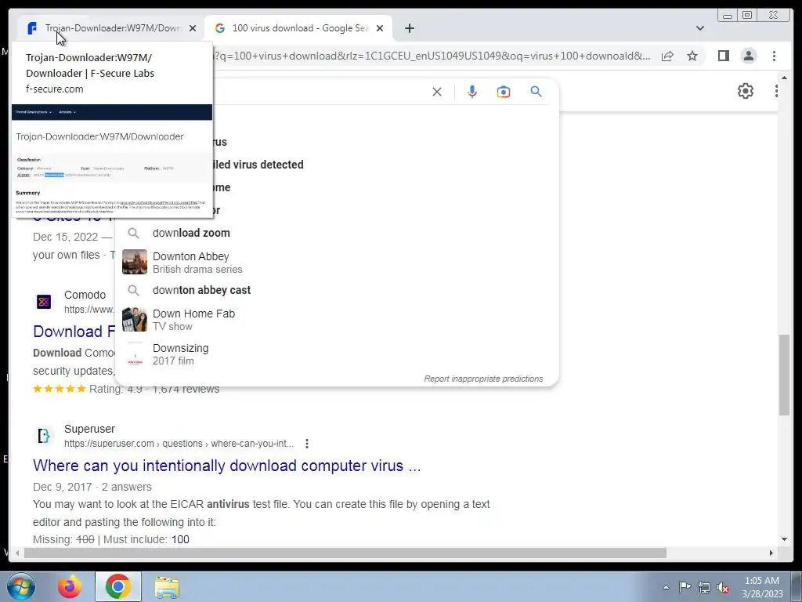Screen dimensions: 802x602
Task: Click the 'Dec 9, 2017 · 2 answers' text
Action: pos(92,487)
